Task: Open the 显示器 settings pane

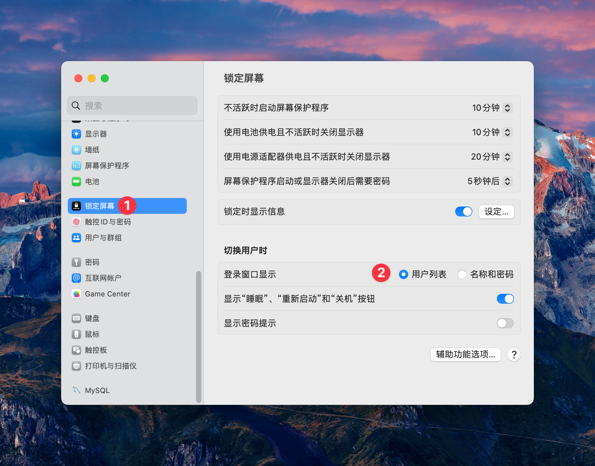Action: click(127, 134)
